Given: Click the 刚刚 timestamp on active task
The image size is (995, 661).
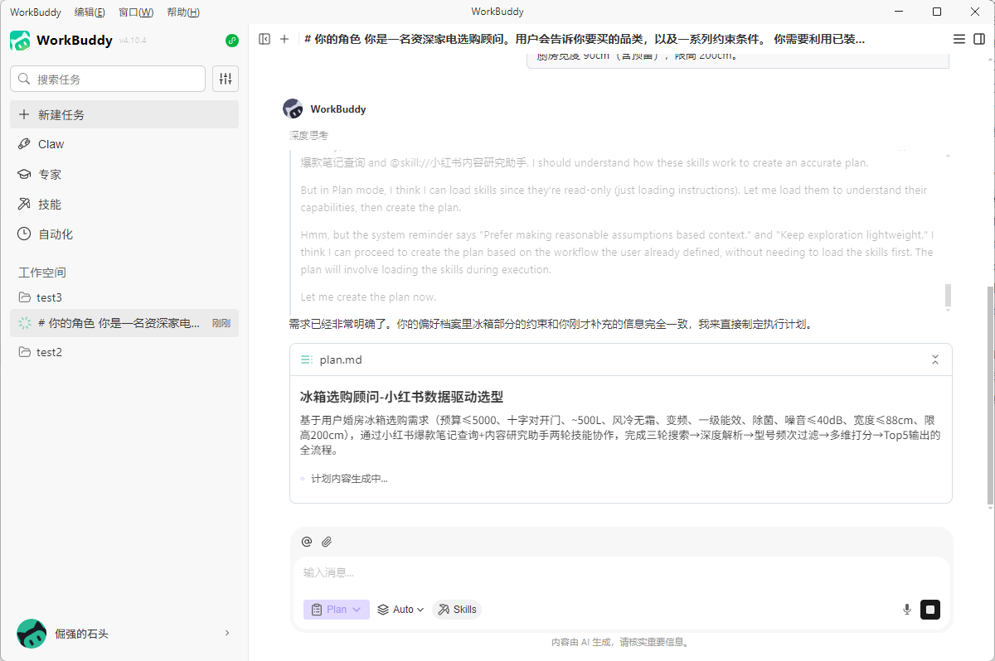Looking at the screenshot, I should click(x=221, y=323).
